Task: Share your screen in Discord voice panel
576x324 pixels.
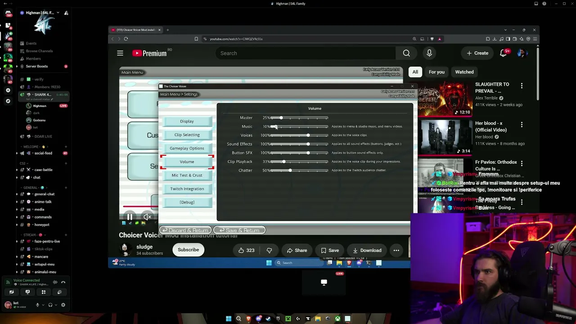Action: coord(27,292)
